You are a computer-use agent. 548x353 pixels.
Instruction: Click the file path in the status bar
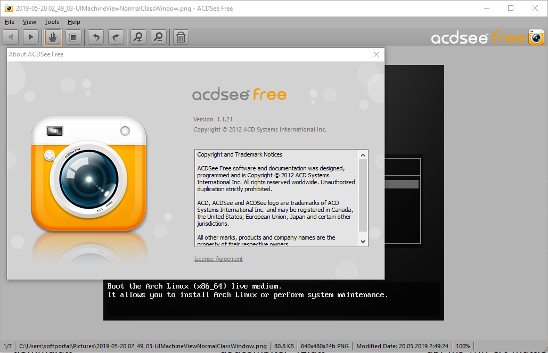[143, 346]
